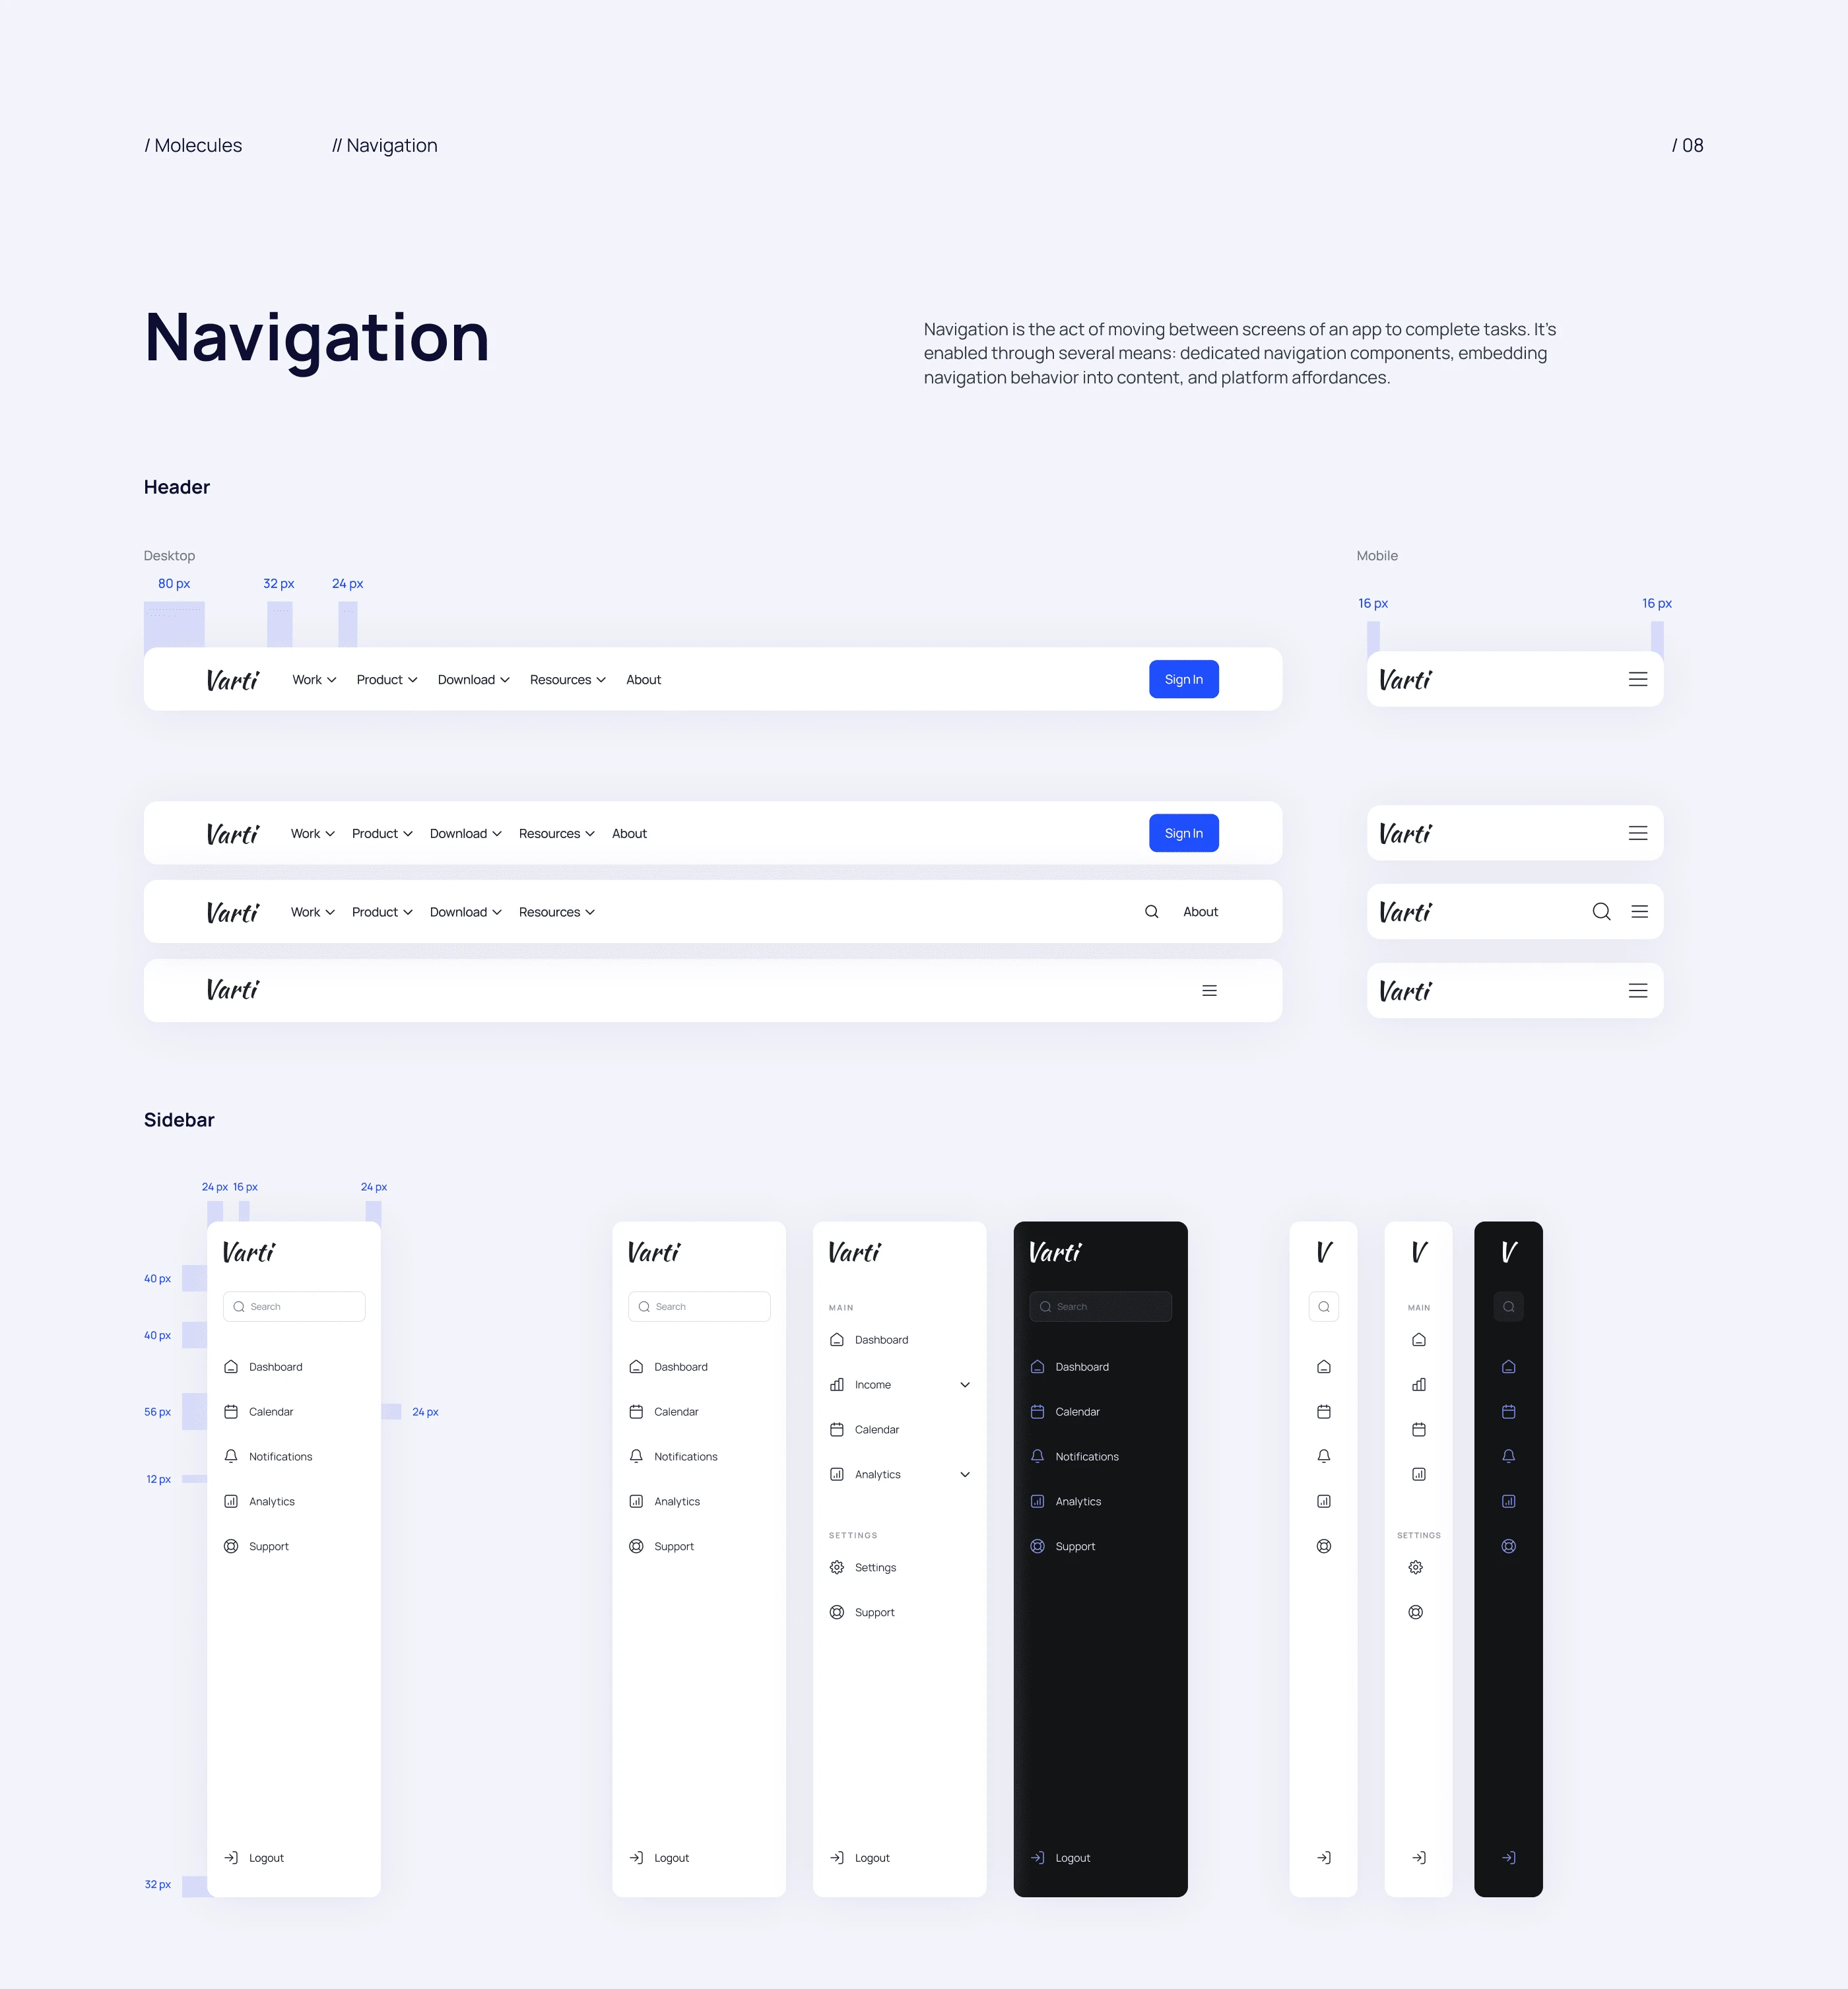
Task: Click the Sign In button in header
Action: [1183, 679]
